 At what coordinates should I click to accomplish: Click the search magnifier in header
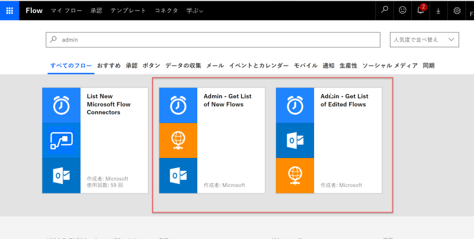pyautogui.click(x=384, y=10)
